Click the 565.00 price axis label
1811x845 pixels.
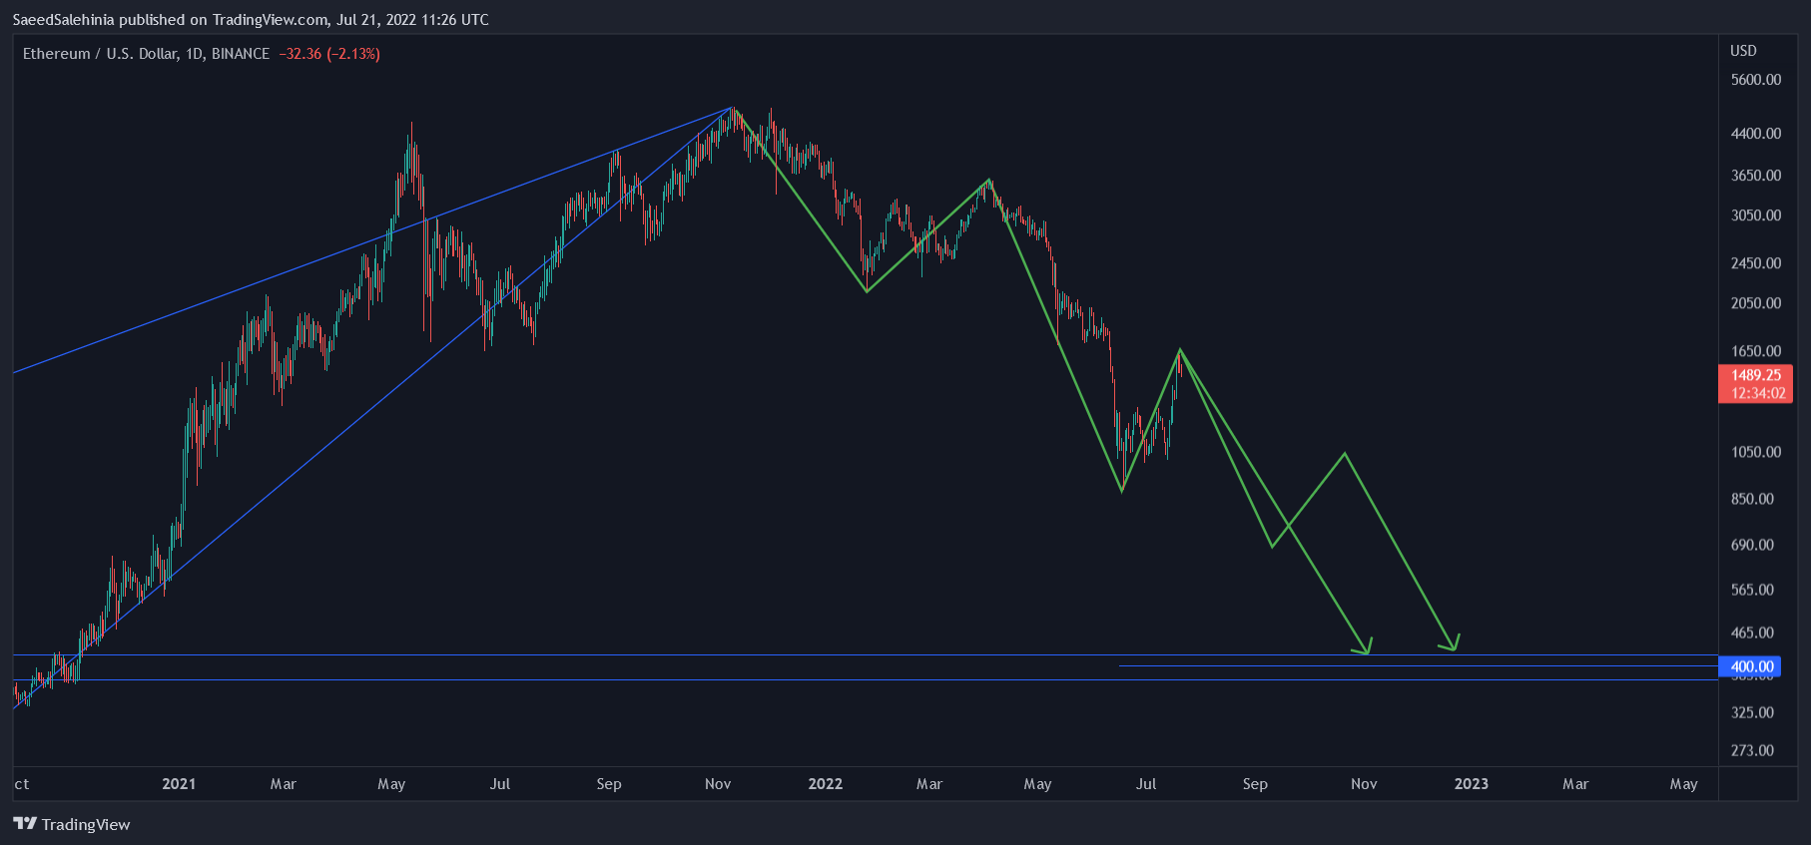[1752, 590]
